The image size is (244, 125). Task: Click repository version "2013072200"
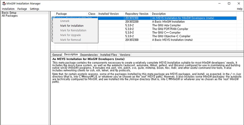pyautogui.click(x=131, y=22)
